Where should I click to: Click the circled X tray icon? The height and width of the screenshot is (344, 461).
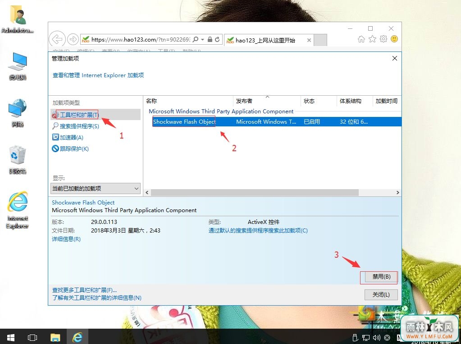click(x=387, y=338)
